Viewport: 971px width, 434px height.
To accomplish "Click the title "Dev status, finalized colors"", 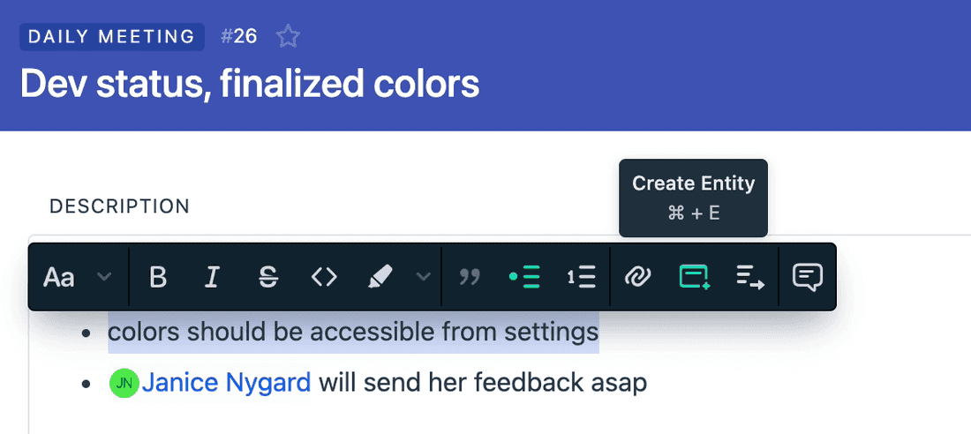I will (x=250, y=84).
